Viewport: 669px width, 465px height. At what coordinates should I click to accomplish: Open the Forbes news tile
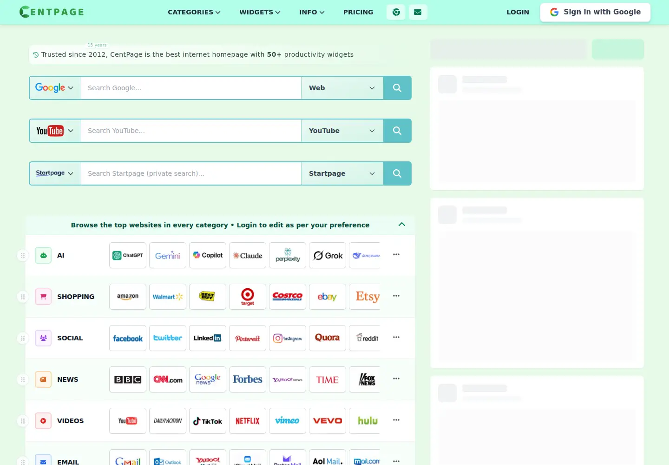click(248, 379)
